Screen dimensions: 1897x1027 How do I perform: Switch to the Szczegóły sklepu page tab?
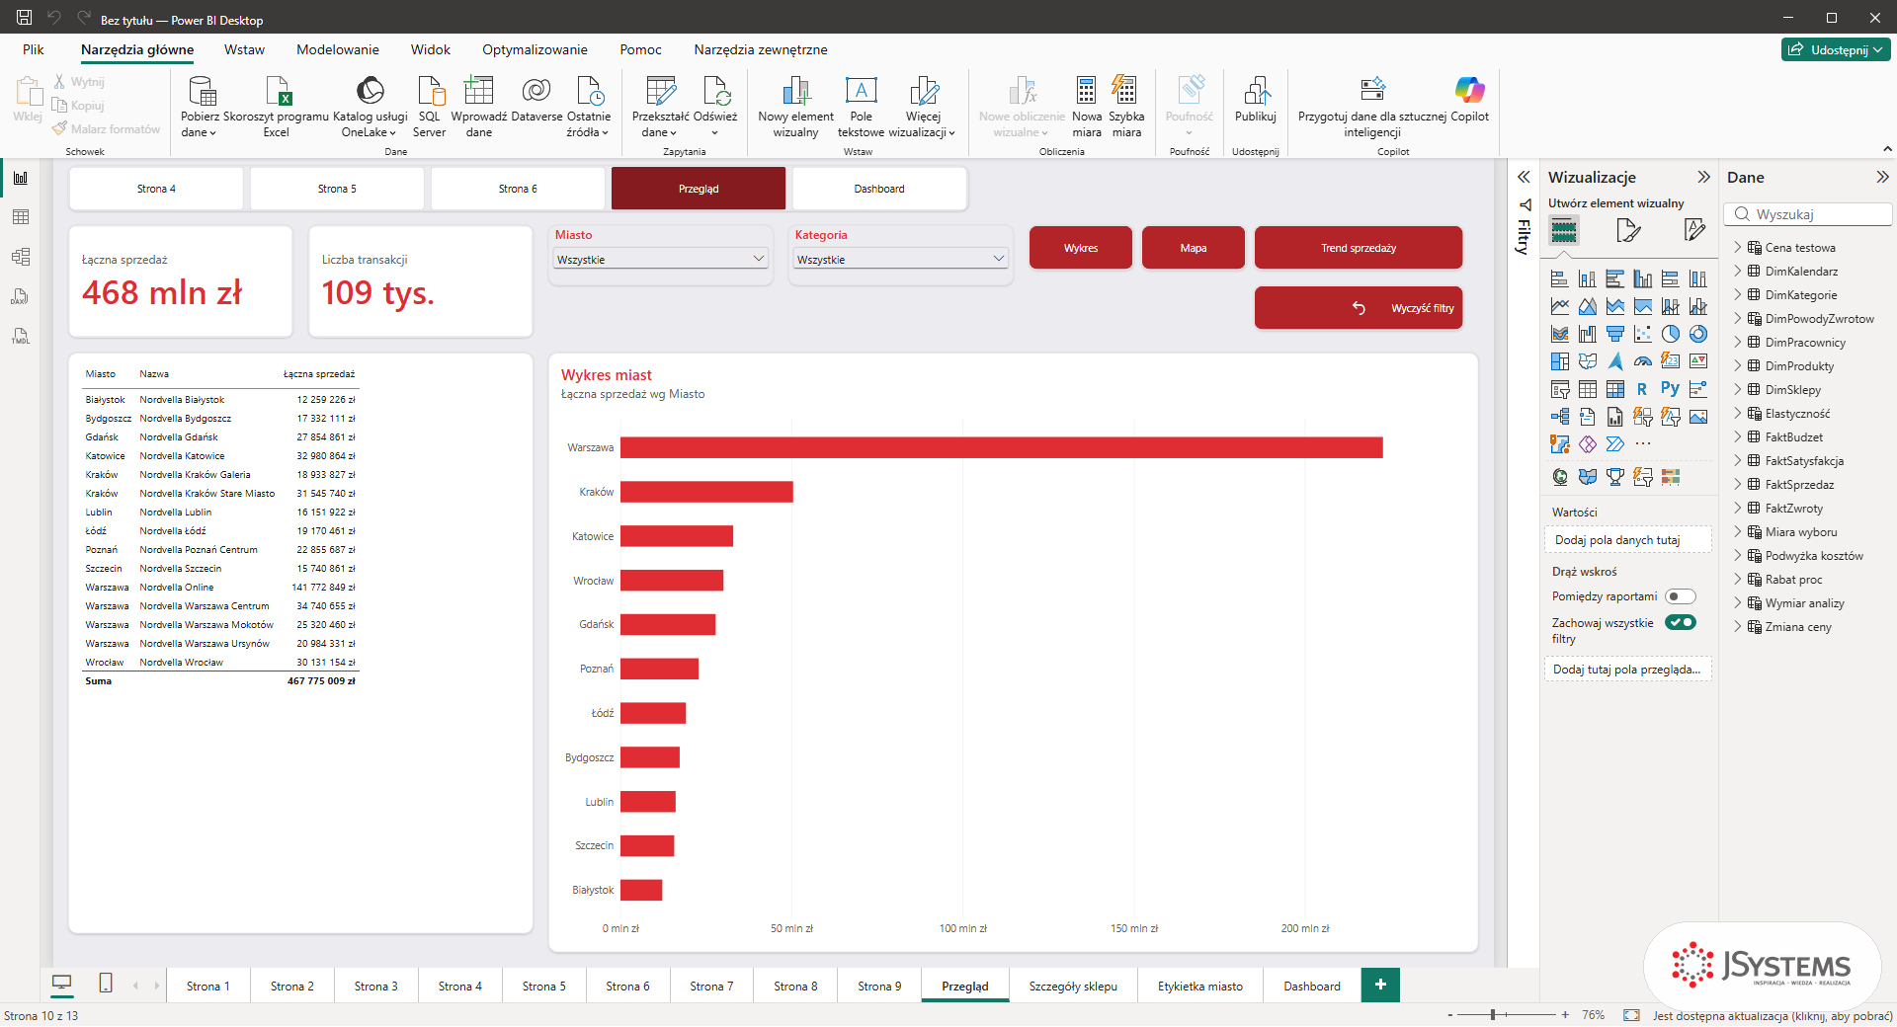coord(1073,986)
